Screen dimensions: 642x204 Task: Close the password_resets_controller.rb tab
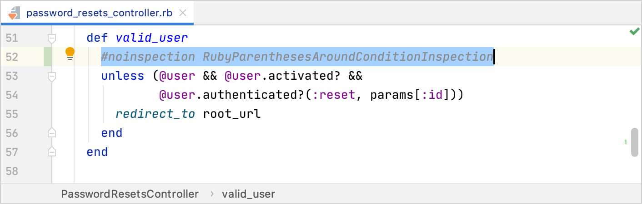[x=183, y=13]
